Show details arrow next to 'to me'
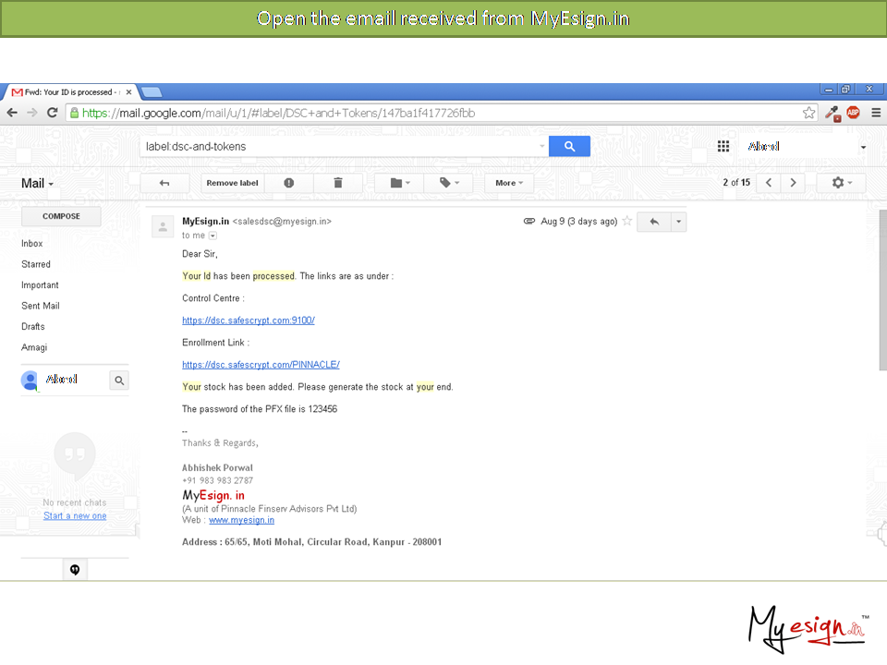 coord(213,236)
